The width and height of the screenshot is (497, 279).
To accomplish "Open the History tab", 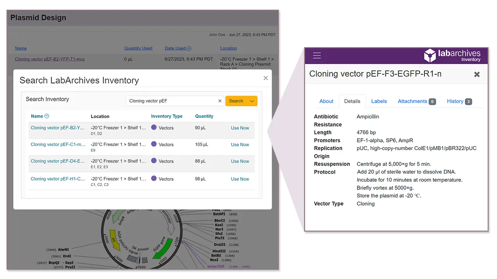I will pyautogui.click(x=459, y=101).
